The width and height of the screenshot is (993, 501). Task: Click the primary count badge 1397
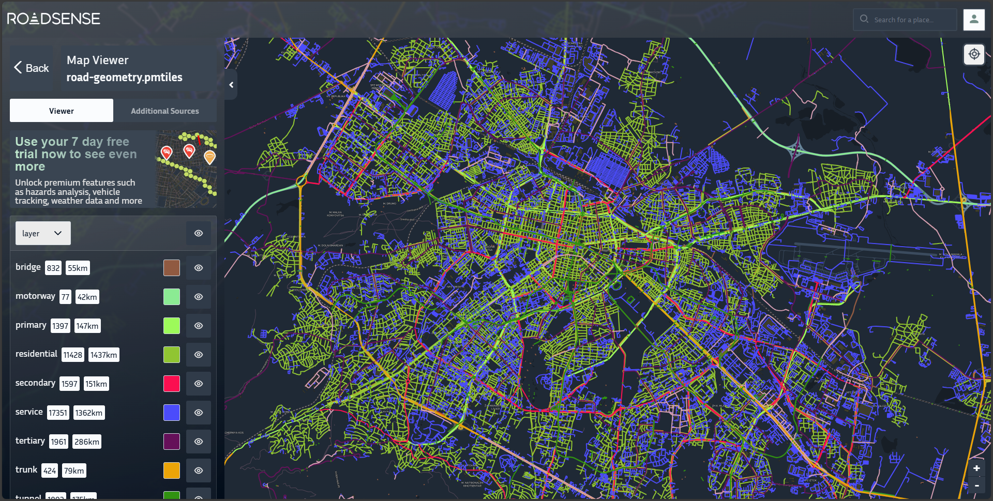point(61,326)
